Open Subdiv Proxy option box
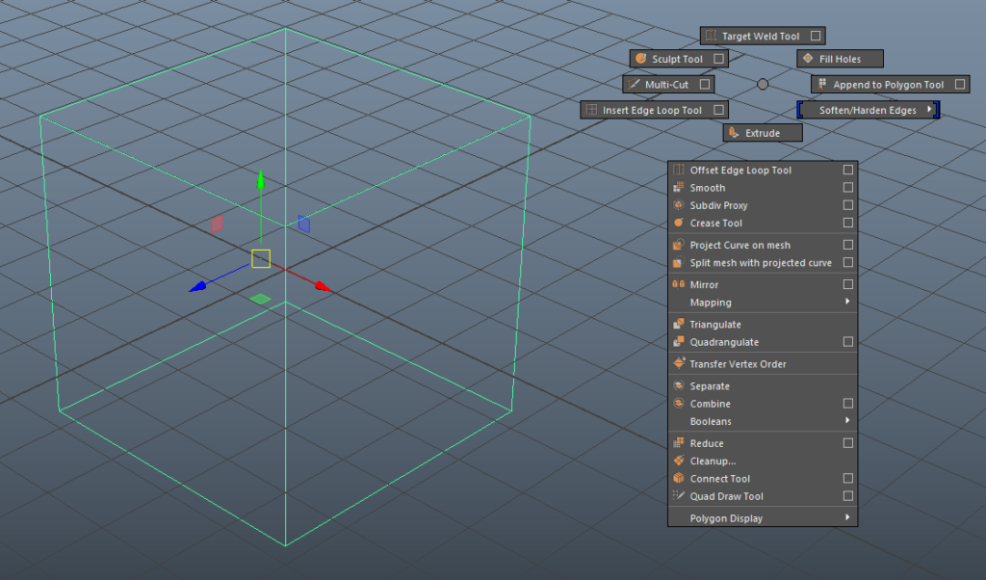Image resolution: width=986 pixels, height=580 pixels. [848, 205]
